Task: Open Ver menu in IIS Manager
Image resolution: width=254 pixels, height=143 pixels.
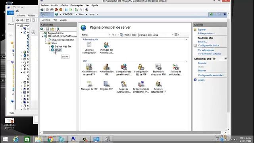Action: (55, 20)
